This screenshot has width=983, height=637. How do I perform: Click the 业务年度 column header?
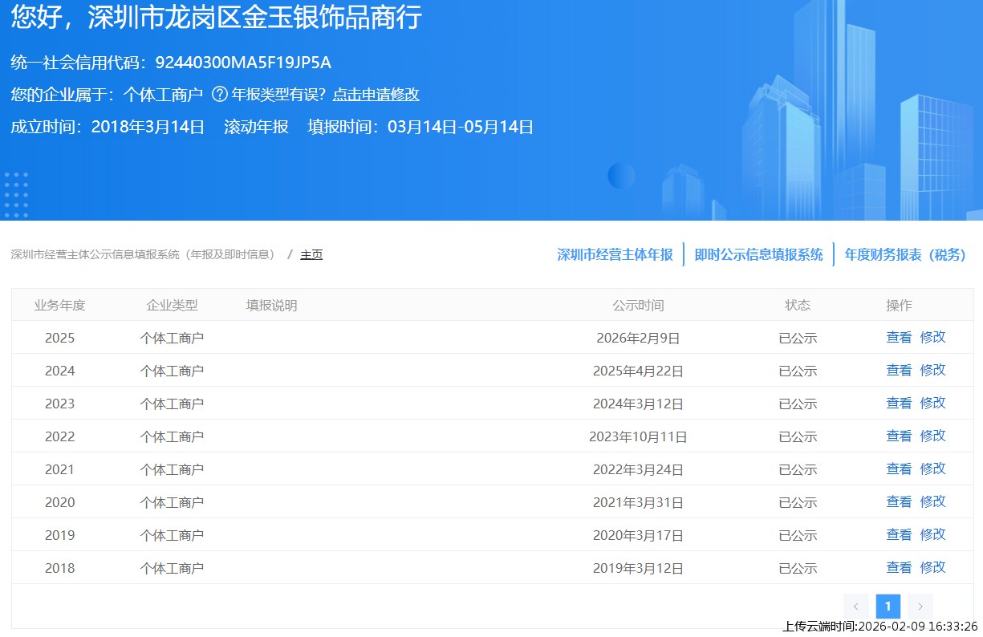[x=59, y=305]
